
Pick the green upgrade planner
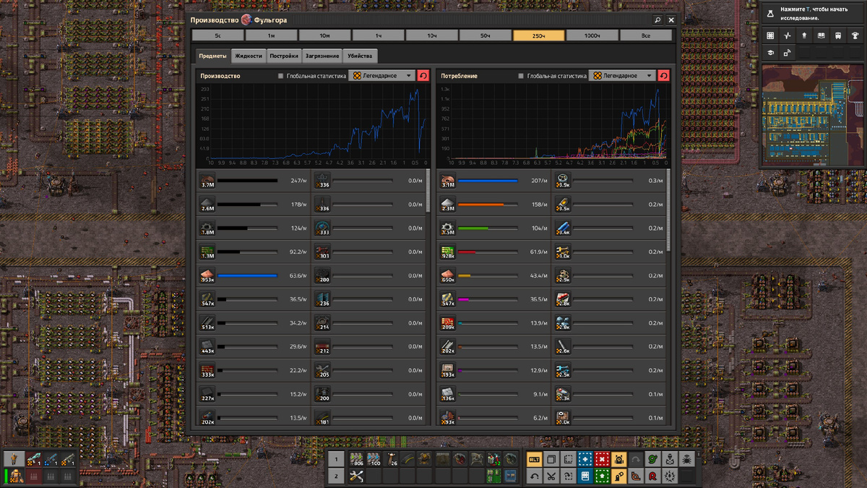point(602,476)
